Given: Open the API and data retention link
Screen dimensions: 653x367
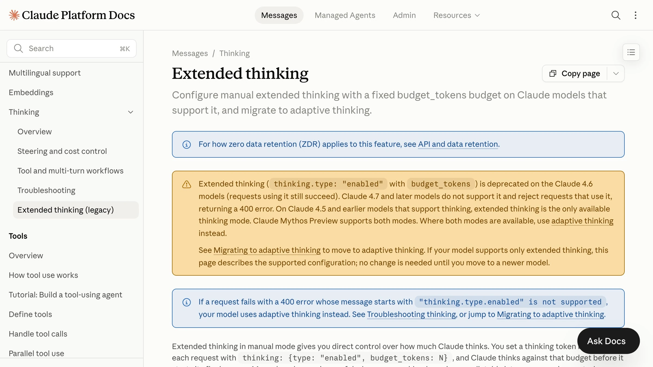Looking at the screenshot, I should pos(458,144).
